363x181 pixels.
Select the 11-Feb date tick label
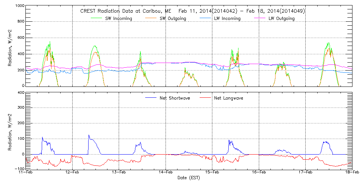[26, 172]
